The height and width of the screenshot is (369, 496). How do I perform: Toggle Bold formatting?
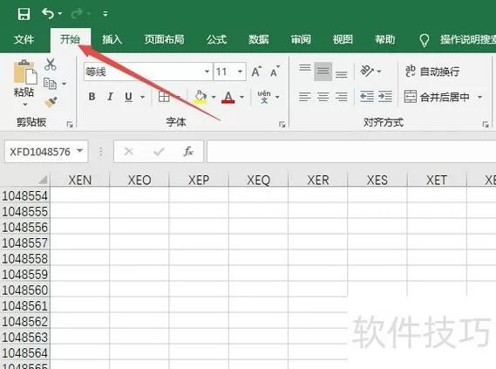coord(92,97)
